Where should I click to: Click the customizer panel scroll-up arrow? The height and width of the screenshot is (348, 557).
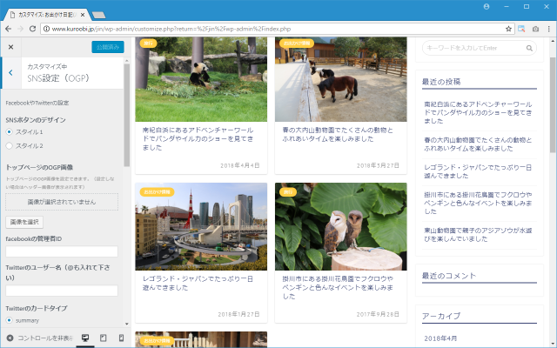tap(127, 61)
